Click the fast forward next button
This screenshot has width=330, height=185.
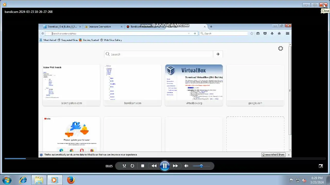(x=175, y=166)
